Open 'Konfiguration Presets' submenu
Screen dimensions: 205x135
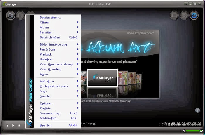(57, 86)
